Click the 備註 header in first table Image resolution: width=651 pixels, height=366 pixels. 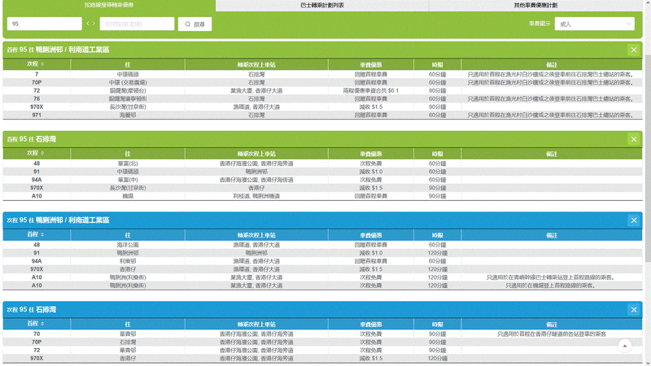[551, 63]
